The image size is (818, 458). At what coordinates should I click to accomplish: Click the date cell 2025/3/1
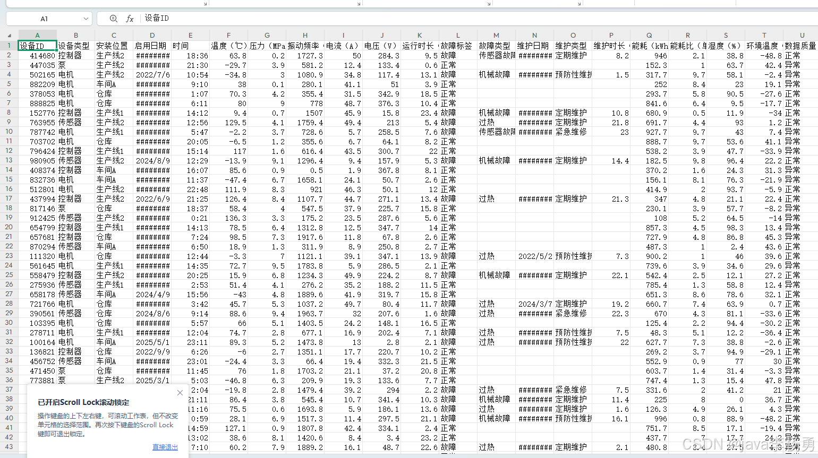point(152,380)
